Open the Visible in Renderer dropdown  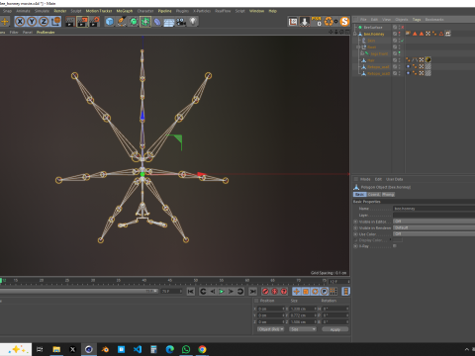[434, 227]
